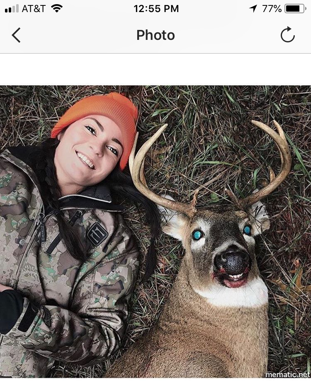Viewport: 311px width, 383px height.
Task: Tap the battery icon in status bar
Action: pyautogui.click(x=295, y=9)
